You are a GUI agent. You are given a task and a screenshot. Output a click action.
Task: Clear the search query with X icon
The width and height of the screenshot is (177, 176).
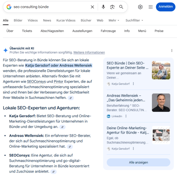click(x=92, y=7)
